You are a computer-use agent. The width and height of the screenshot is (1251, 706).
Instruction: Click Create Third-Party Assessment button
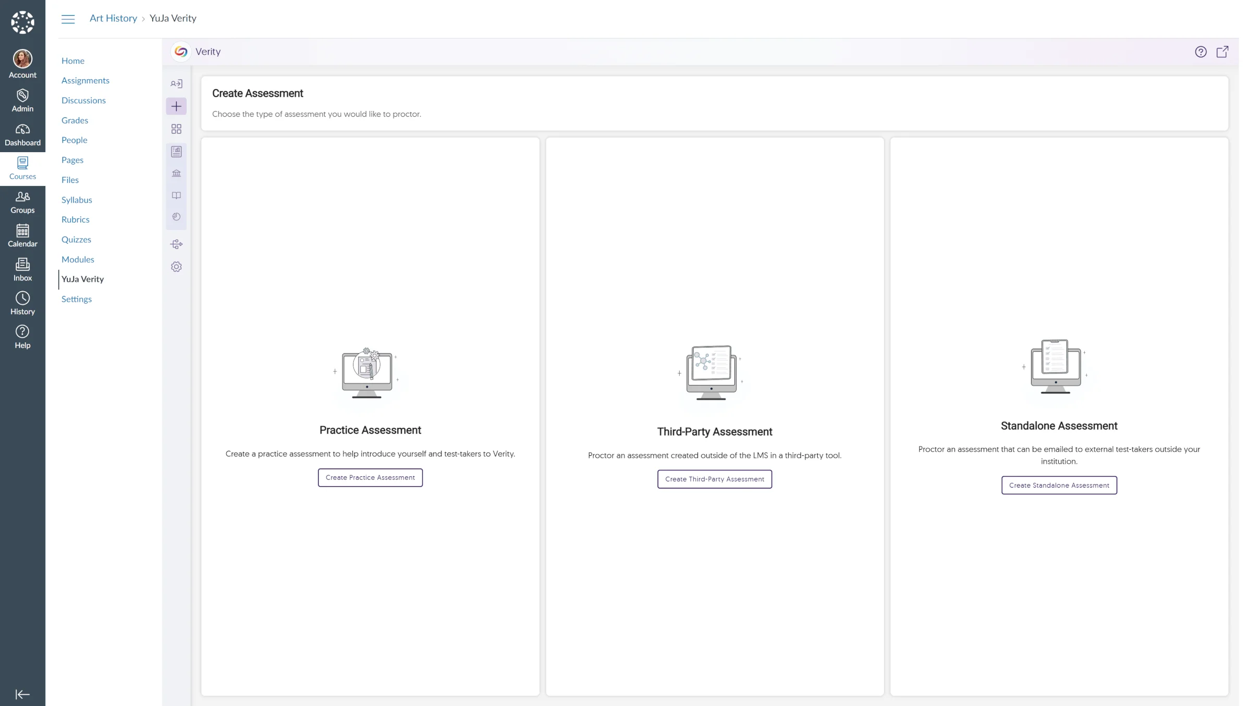[714, 479]
